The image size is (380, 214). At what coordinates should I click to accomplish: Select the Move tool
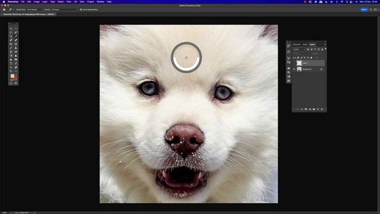11,29
